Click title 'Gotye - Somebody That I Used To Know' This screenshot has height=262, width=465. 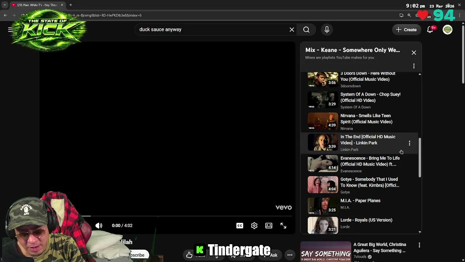369,182
